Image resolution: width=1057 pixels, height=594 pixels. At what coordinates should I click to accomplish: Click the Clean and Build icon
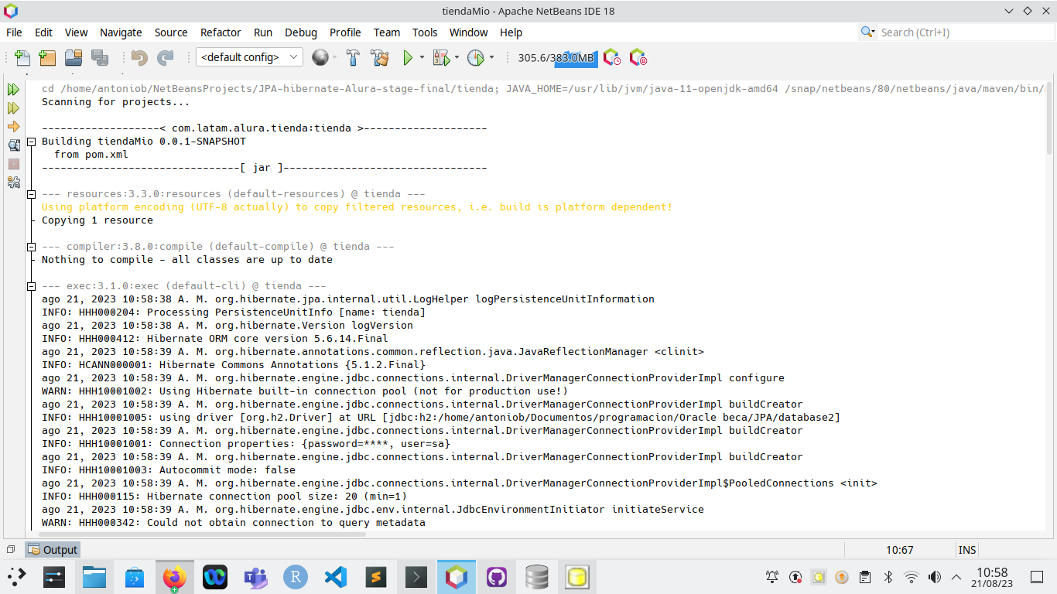pyautogui.click(x=379, y=57)
